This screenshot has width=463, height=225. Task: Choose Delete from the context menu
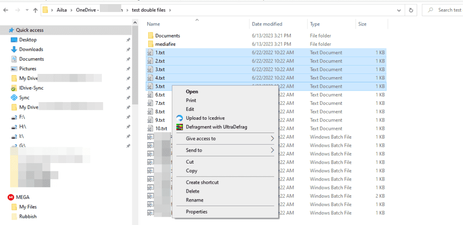(193, 191)
